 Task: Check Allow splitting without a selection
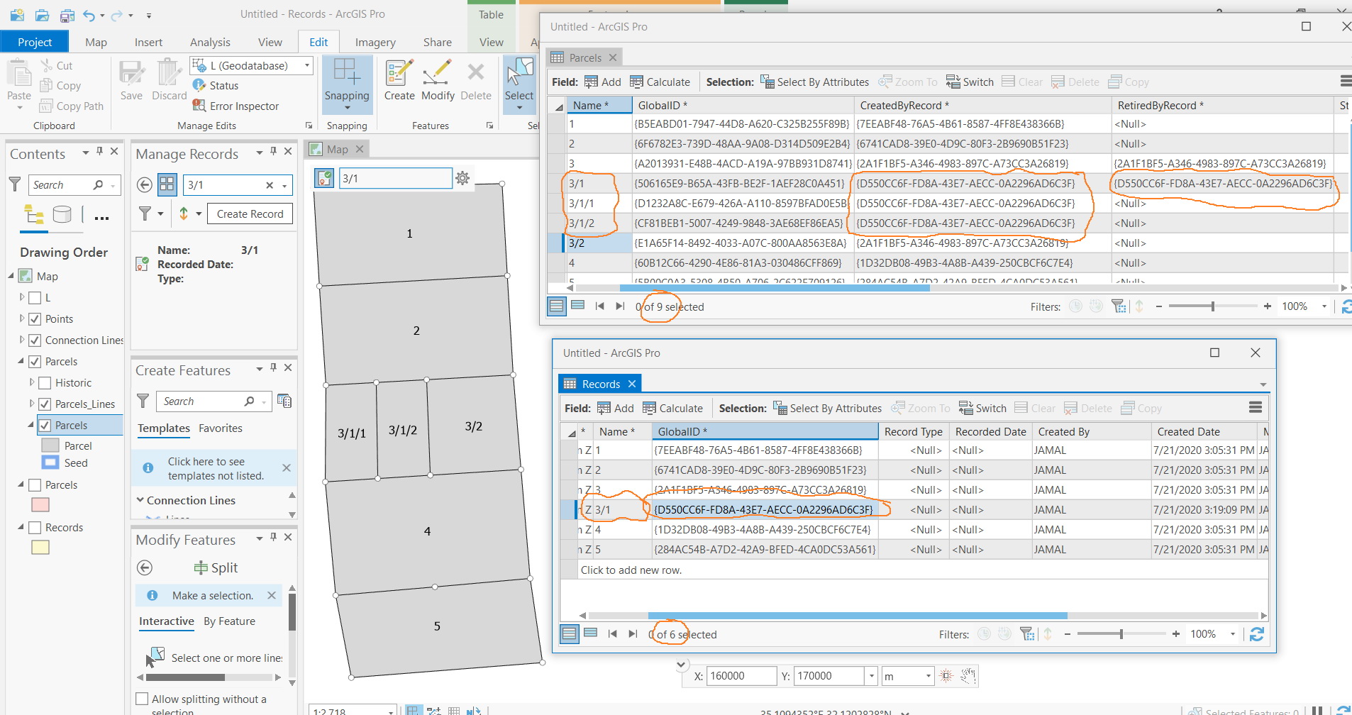click(x=142, y=699)
